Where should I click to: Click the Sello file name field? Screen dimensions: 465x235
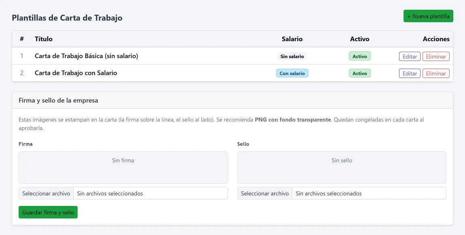click(369, 193)
